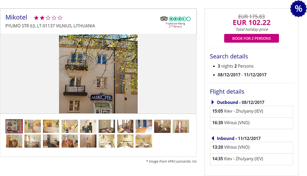The height and width of the screenshot is (176, 307).
Task: Click the 15:05 Kiev Zhulyany departure row
Action: 252,111
